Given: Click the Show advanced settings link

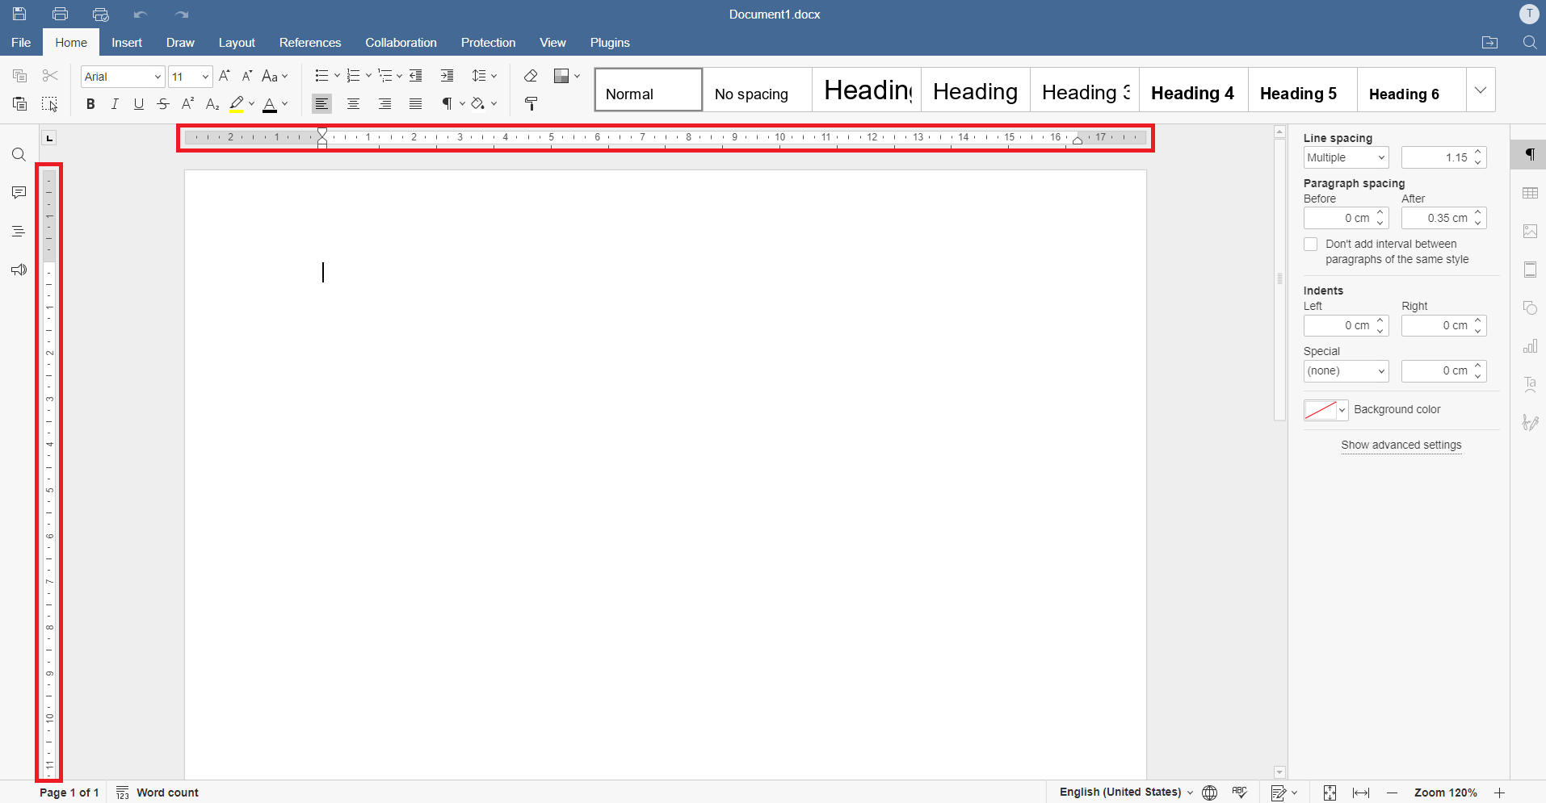Looking at the screenshot, I should 1401,445.
